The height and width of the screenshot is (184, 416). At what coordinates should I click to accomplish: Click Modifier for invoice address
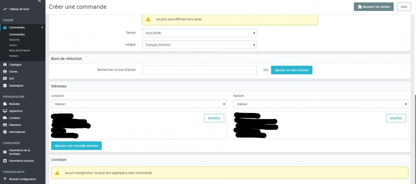pos(396,118)
